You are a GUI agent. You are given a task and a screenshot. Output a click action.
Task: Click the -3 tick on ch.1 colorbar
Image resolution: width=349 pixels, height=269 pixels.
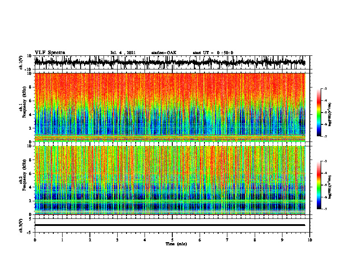pos(325,88)
